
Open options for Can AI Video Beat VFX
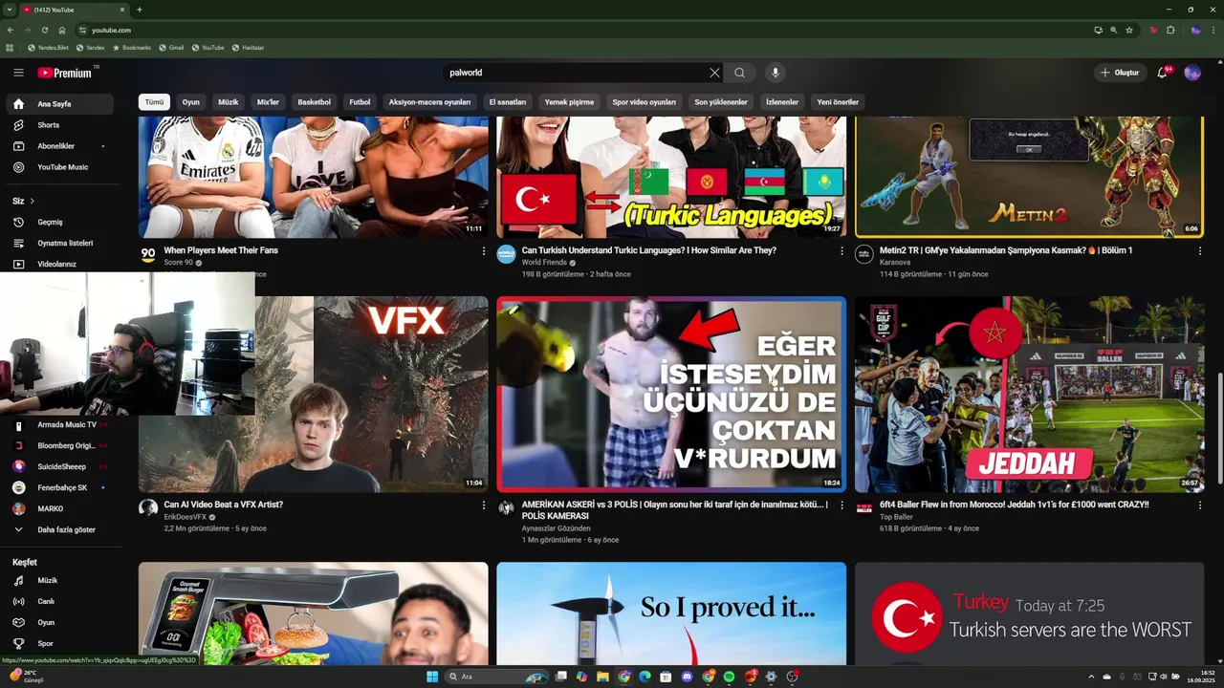point(484,505)
